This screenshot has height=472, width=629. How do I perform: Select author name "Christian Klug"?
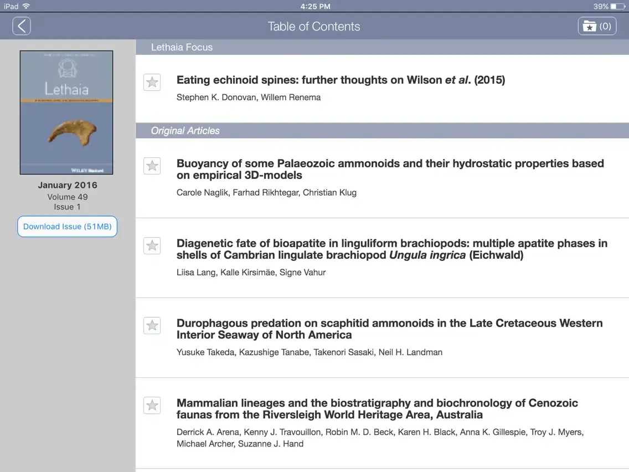pos(329,192)
